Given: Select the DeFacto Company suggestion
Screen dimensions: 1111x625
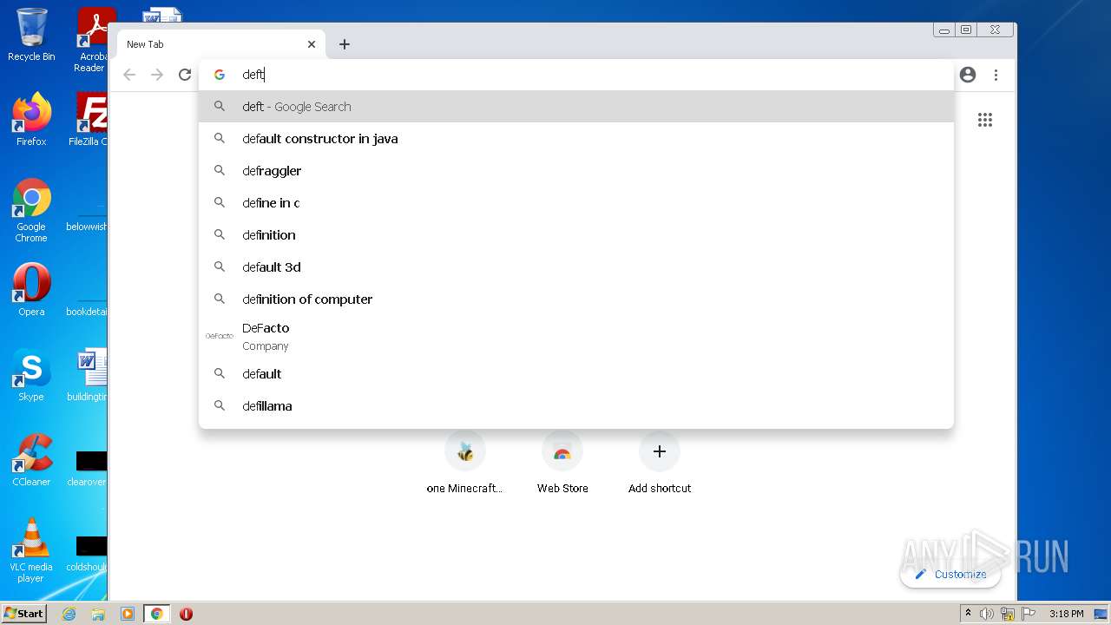Looking at the screenshot, I should coord(576,337).
